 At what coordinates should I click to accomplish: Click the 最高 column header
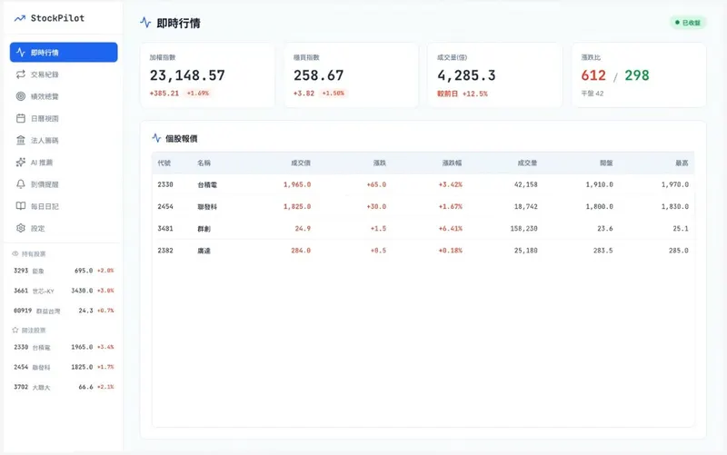coord(682,163)
